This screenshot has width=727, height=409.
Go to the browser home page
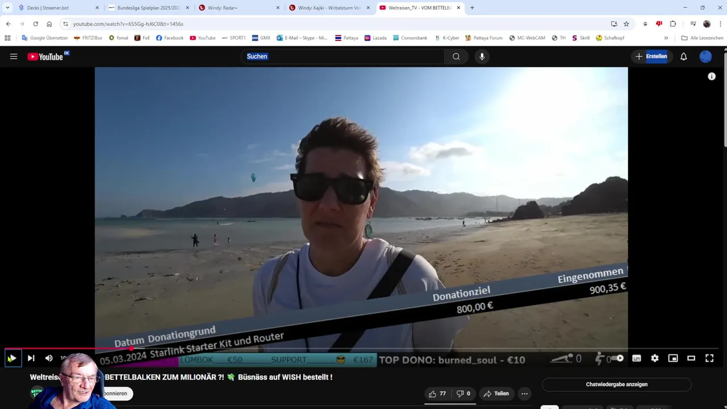click(49, 24)
